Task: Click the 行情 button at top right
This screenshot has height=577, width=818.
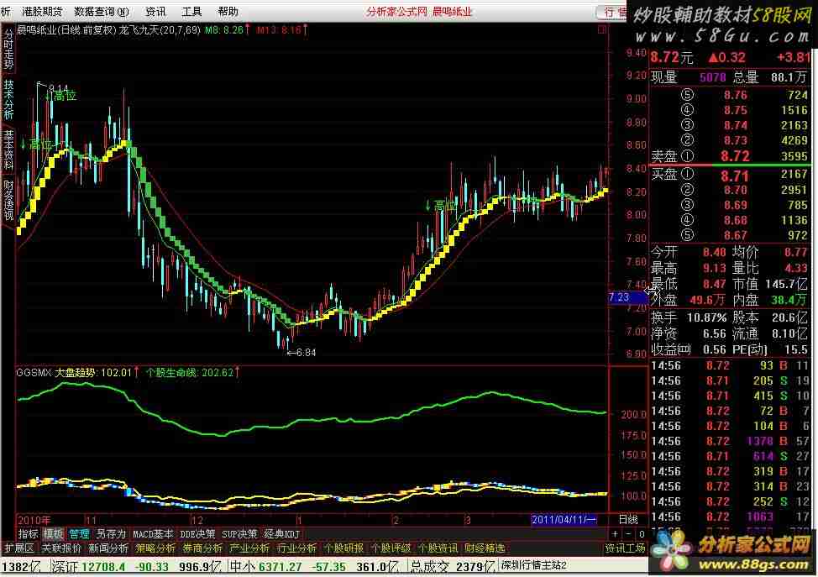Action: tap(614, 12)
